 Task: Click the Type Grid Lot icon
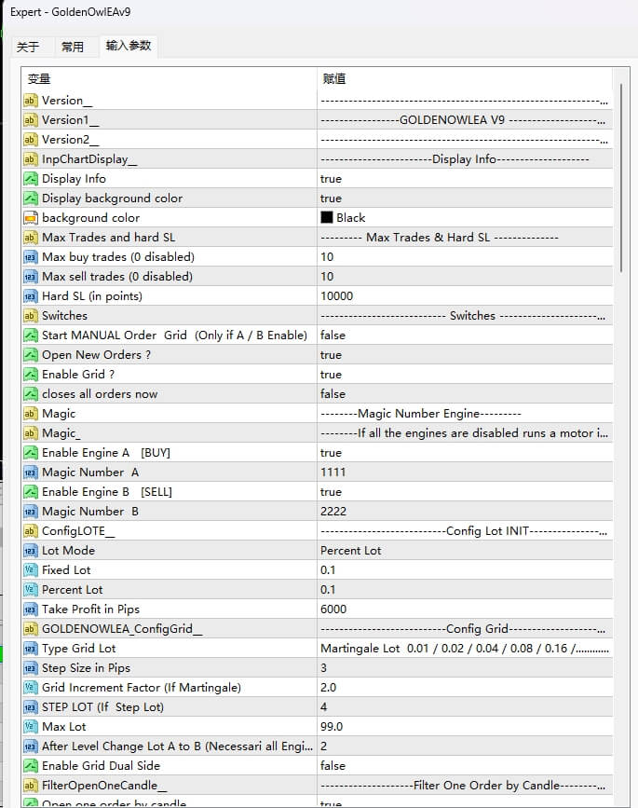tap(31, 649)
